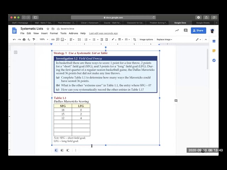Open Safari downloads
227x170 pixels.
click(198, 17)
